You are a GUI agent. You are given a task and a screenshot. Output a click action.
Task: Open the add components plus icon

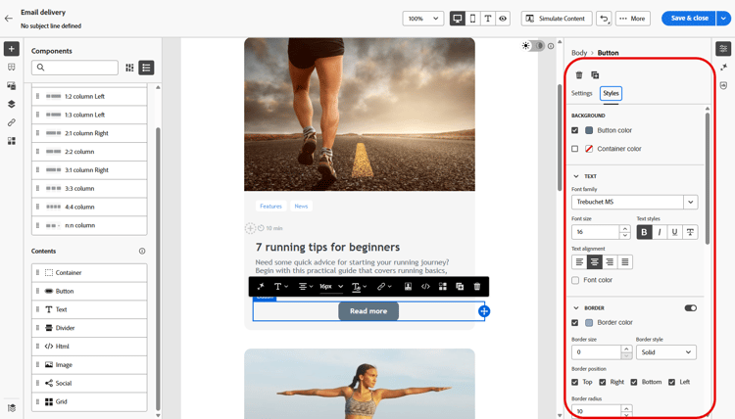[x=12, y=49]
